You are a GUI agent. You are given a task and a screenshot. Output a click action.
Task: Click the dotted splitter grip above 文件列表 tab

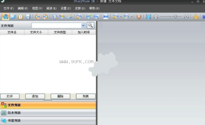pos(48,100)
